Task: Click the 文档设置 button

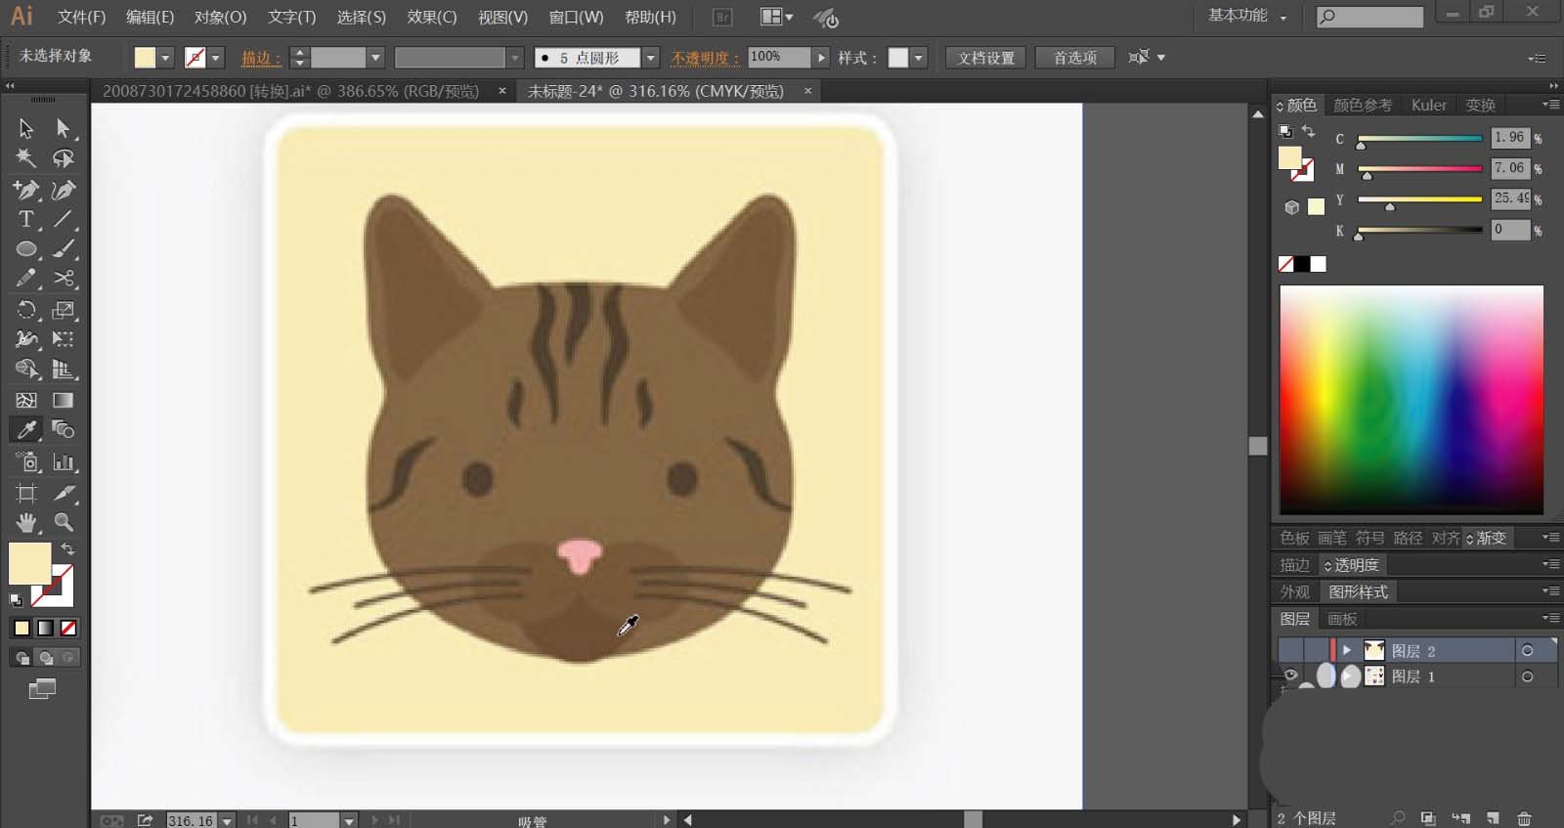Action: (986, 58)
